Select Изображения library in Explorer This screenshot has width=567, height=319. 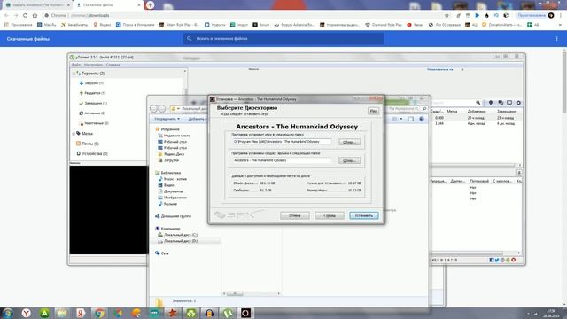tap(173, 198)
